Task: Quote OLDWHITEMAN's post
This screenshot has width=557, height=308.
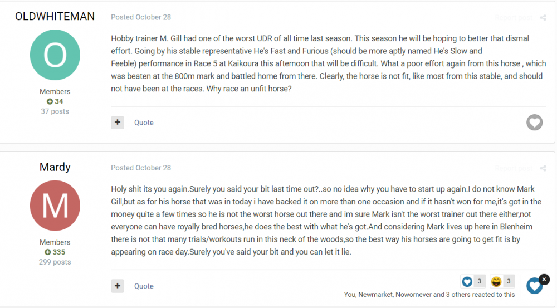Action: pos(144,123)
